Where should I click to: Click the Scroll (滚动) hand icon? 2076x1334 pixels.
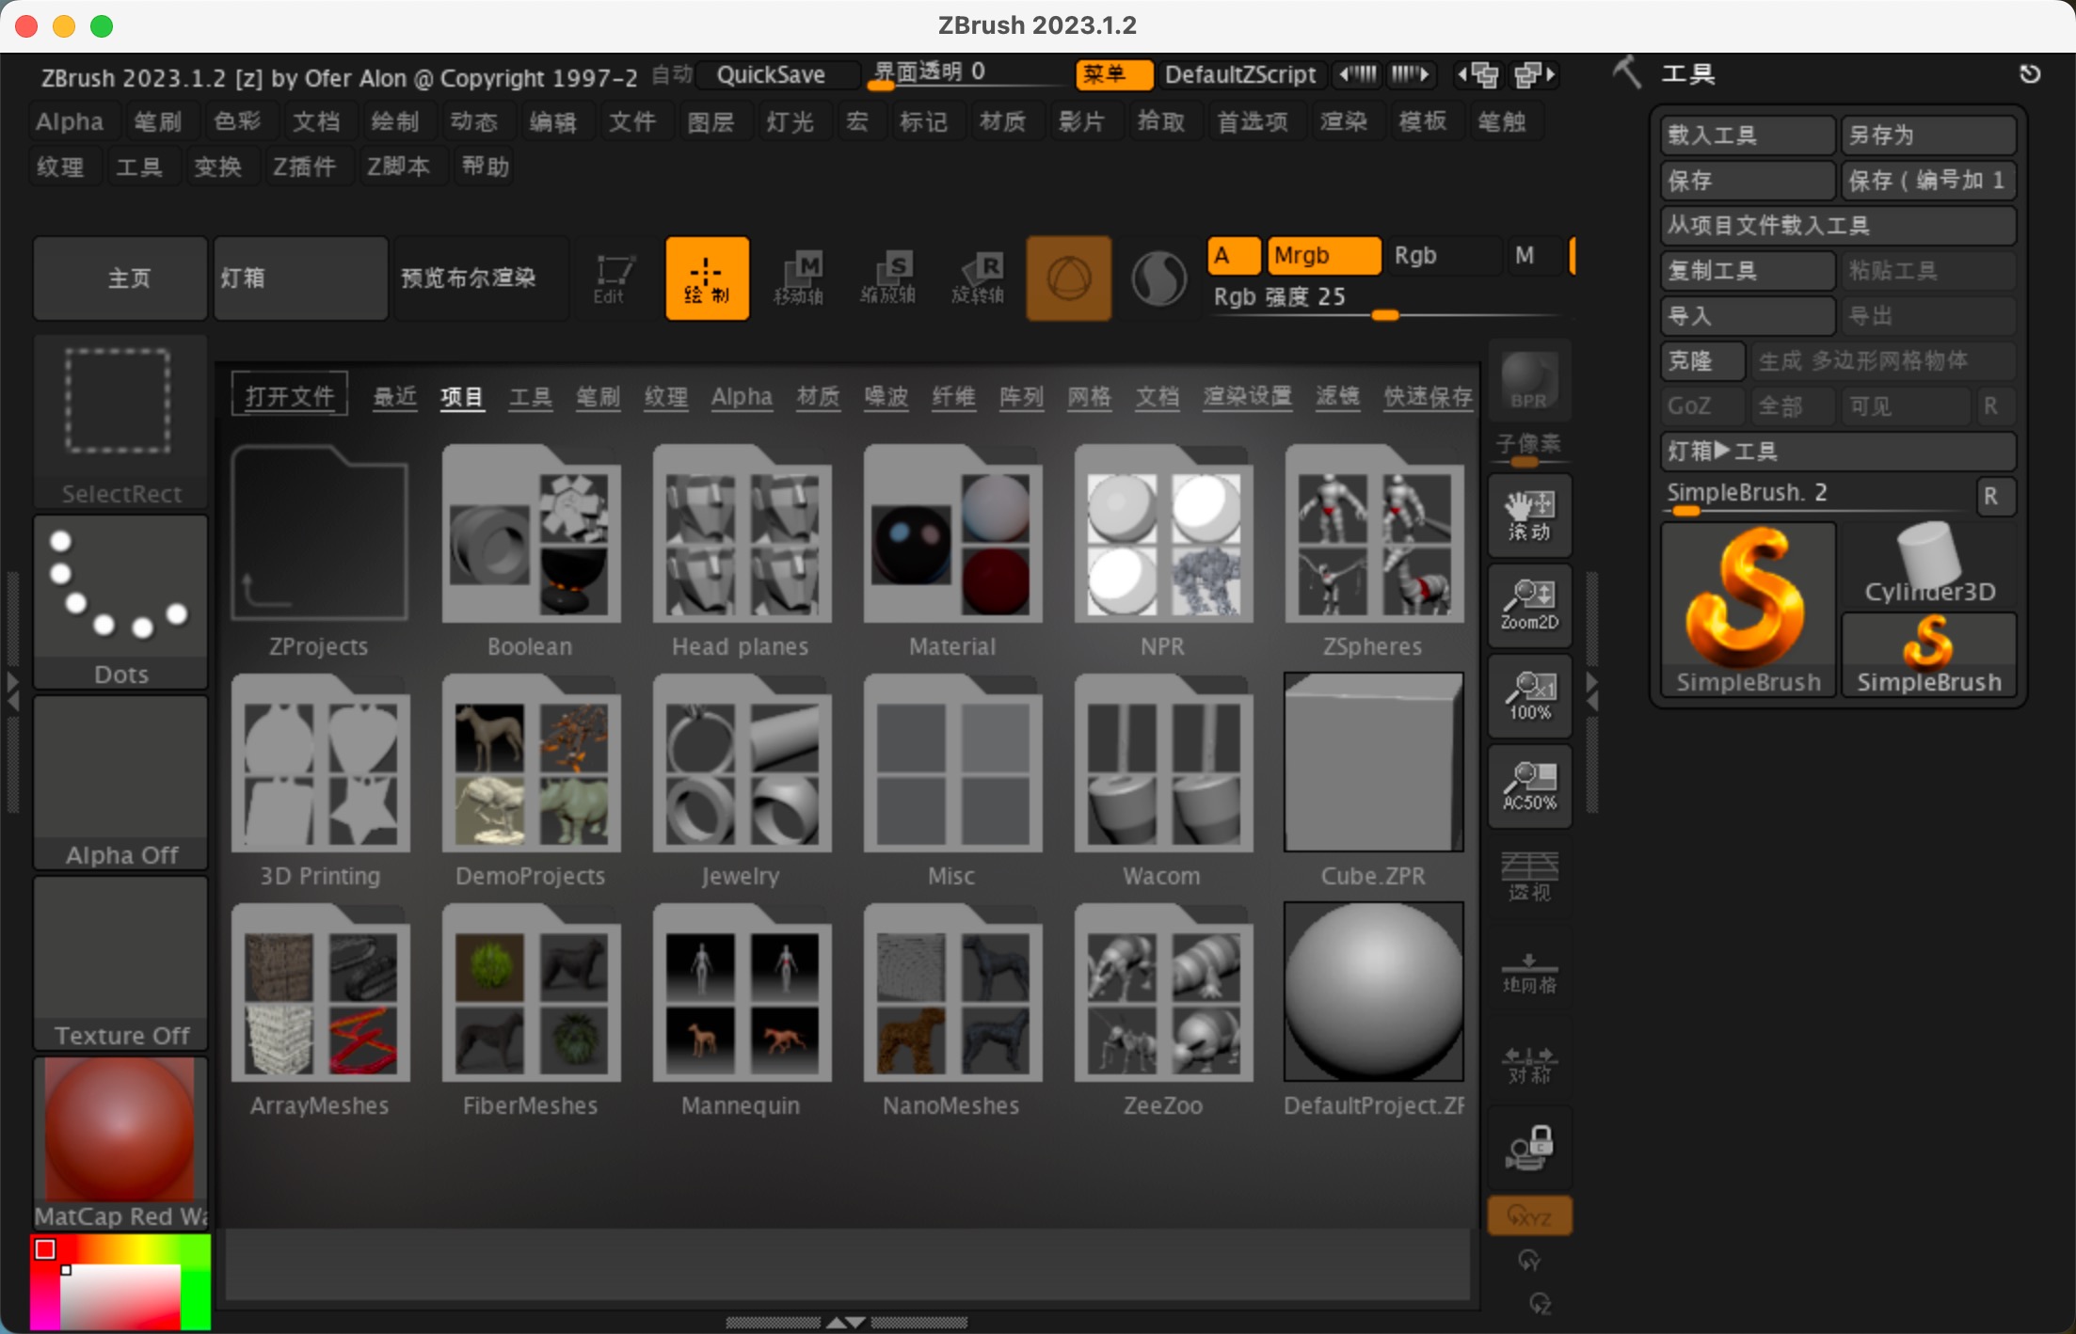point(1529,516)
